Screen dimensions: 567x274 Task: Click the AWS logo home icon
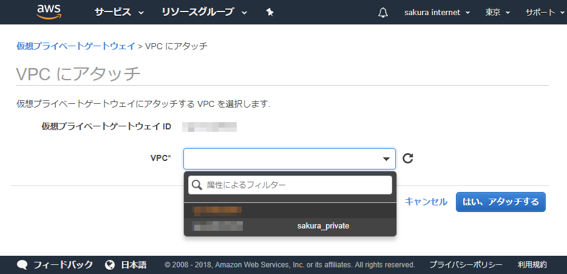pos(49,12)
